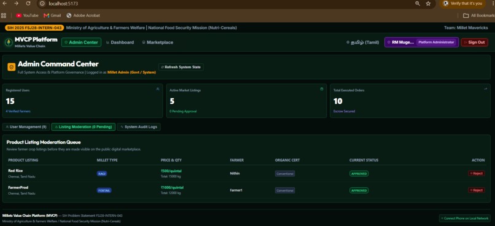Click the ORGANIC CERT column header
The image size is (495, 226).
tap(287, 160)
